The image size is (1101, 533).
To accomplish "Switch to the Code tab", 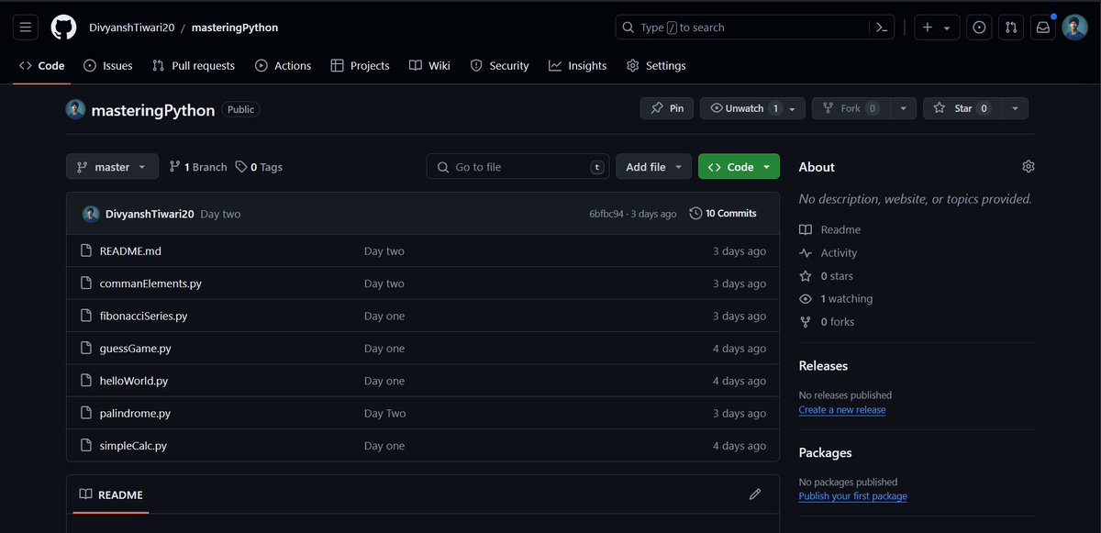I will tap(42, 66).
